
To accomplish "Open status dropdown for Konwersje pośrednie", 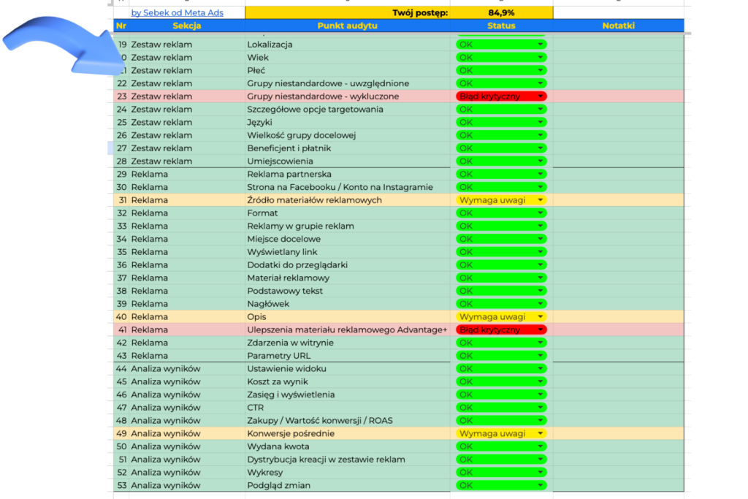I will point(541,434).
